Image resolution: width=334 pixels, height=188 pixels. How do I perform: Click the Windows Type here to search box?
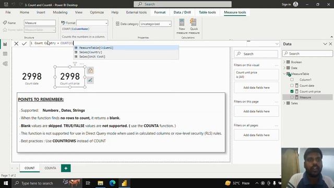pyautogui.click(x=46, y=183)
